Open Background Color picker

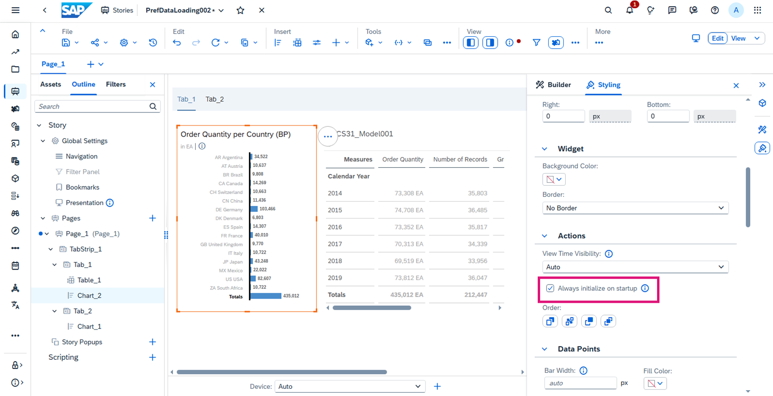pos(554,179)
